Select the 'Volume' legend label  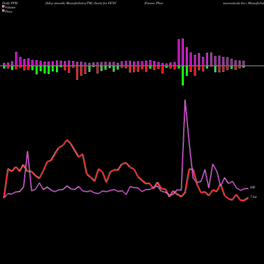pyautogui.click(x=10, y=7)
